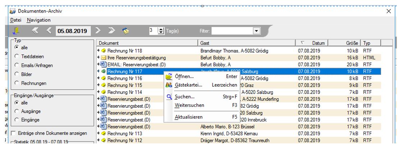The image size is (403, 152).
Task: Select the Rechnung Nr 113 row
Action: pyautogui.click(x=239, y=133)
